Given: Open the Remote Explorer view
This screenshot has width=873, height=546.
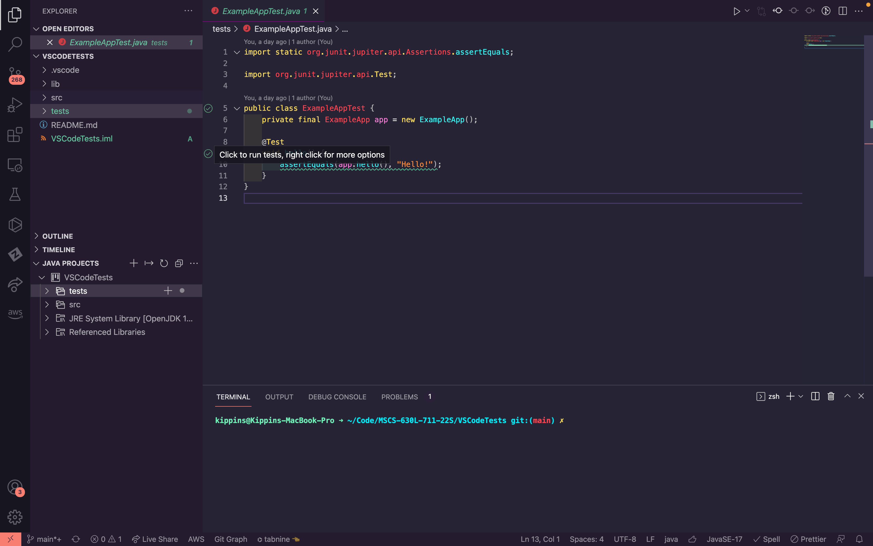Looking at the screenshot, I should [x=15, y=165].
